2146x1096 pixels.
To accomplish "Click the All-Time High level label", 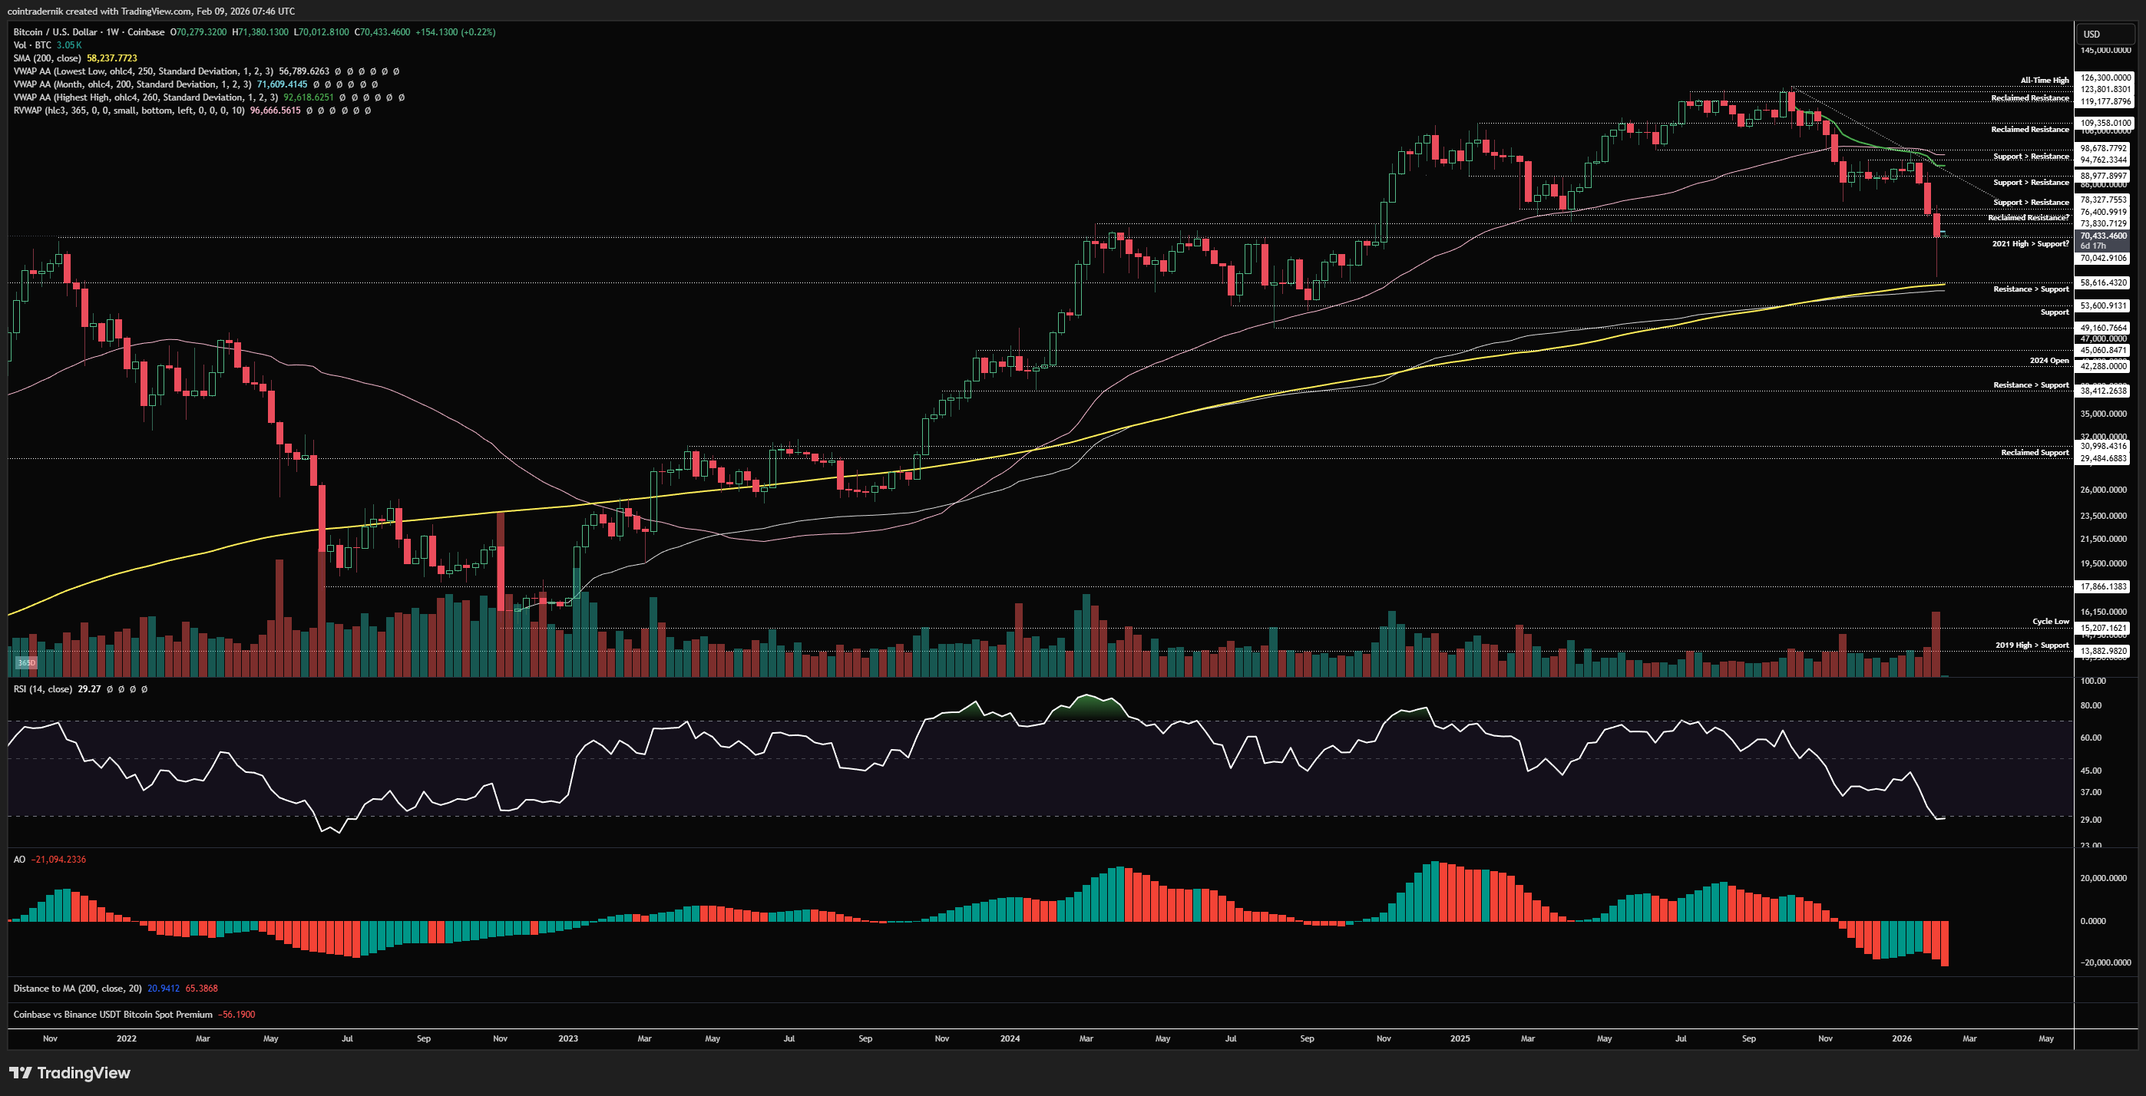I will pos(2044,81).
